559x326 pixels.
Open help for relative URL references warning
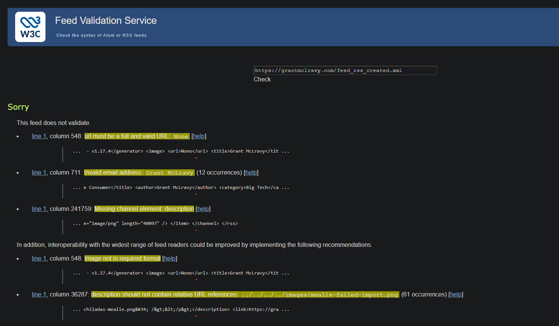(456, 295)
